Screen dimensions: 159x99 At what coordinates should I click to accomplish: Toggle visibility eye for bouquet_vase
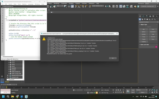pos(9,77)
